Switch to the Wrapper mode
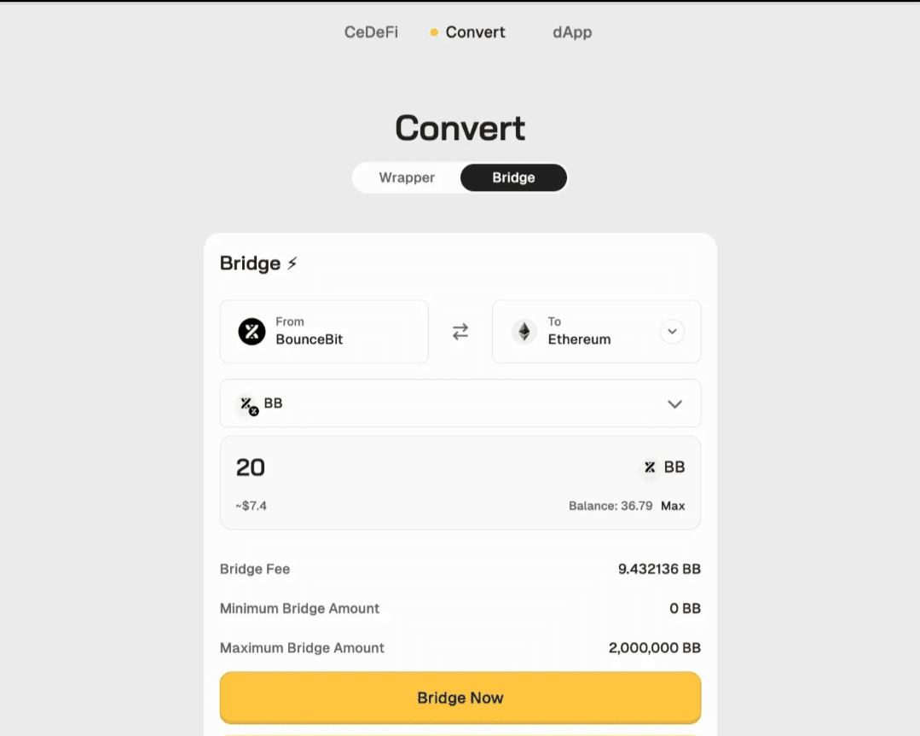Image resolution: width=920 pixels, height=736 pixels. click(x=407, y=177)
